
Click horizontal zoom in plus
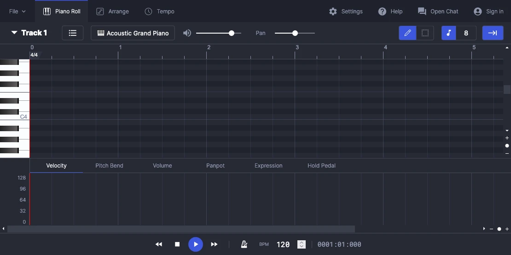(507, 229)
